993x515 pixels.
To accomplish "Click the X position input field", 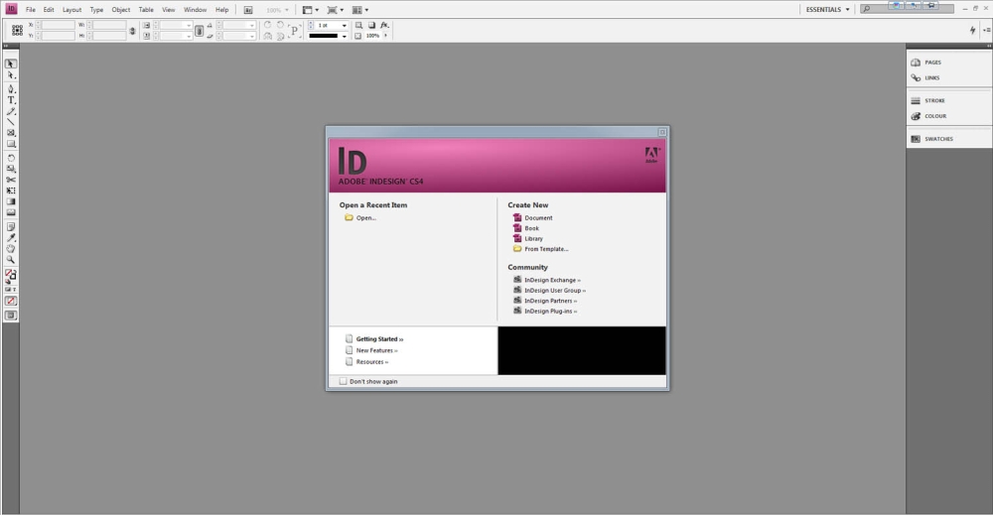I will 58,25.
